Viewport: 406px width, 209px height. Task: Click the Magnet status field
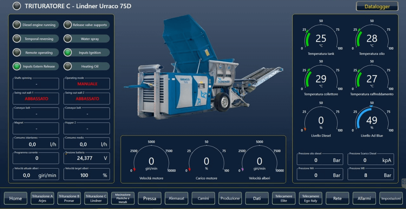coord(36,128)
